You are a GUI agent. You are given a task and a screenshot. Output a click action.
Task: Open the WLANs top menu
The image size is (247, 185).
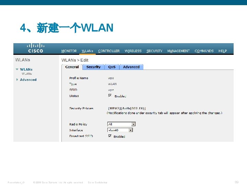click(x=87, y=51)
